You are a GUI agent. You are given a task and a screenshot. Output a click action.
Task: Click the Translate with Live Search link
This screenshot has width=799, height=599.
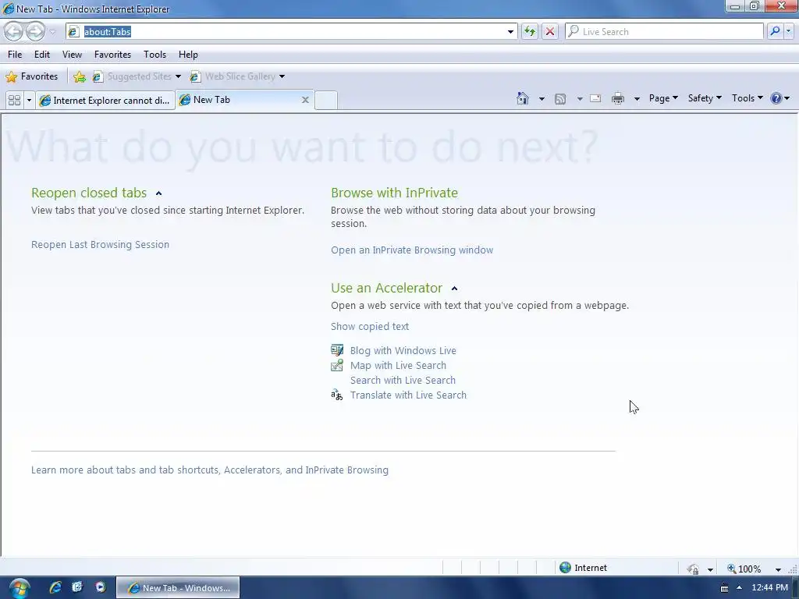[408, 395]
